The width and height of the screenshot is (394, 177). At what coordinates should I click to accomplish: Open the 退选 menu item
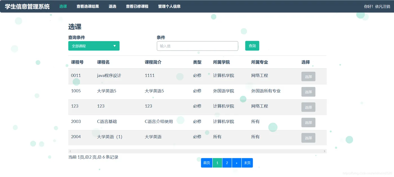(x=113, y=6)
